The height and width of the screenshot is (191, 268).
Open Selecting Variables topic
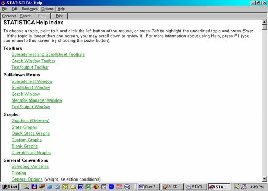(x=30, y=167)
